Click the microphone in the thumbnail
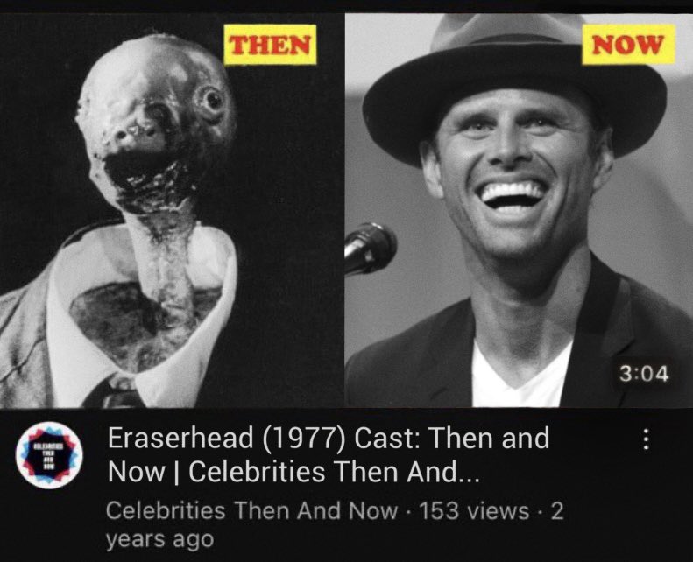The height and width of the screenshot is (562, 693). [x=370, y=249]
